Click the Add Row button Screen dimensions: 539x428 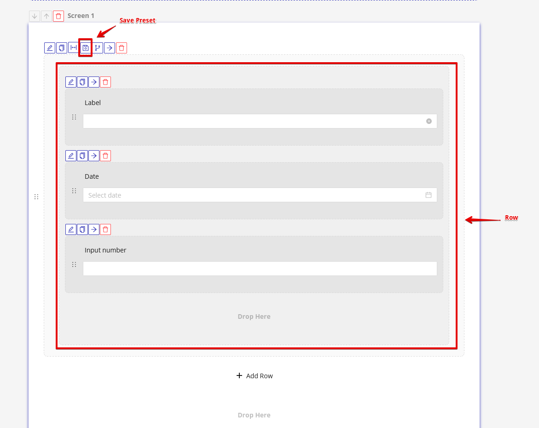tap(255, 376)
